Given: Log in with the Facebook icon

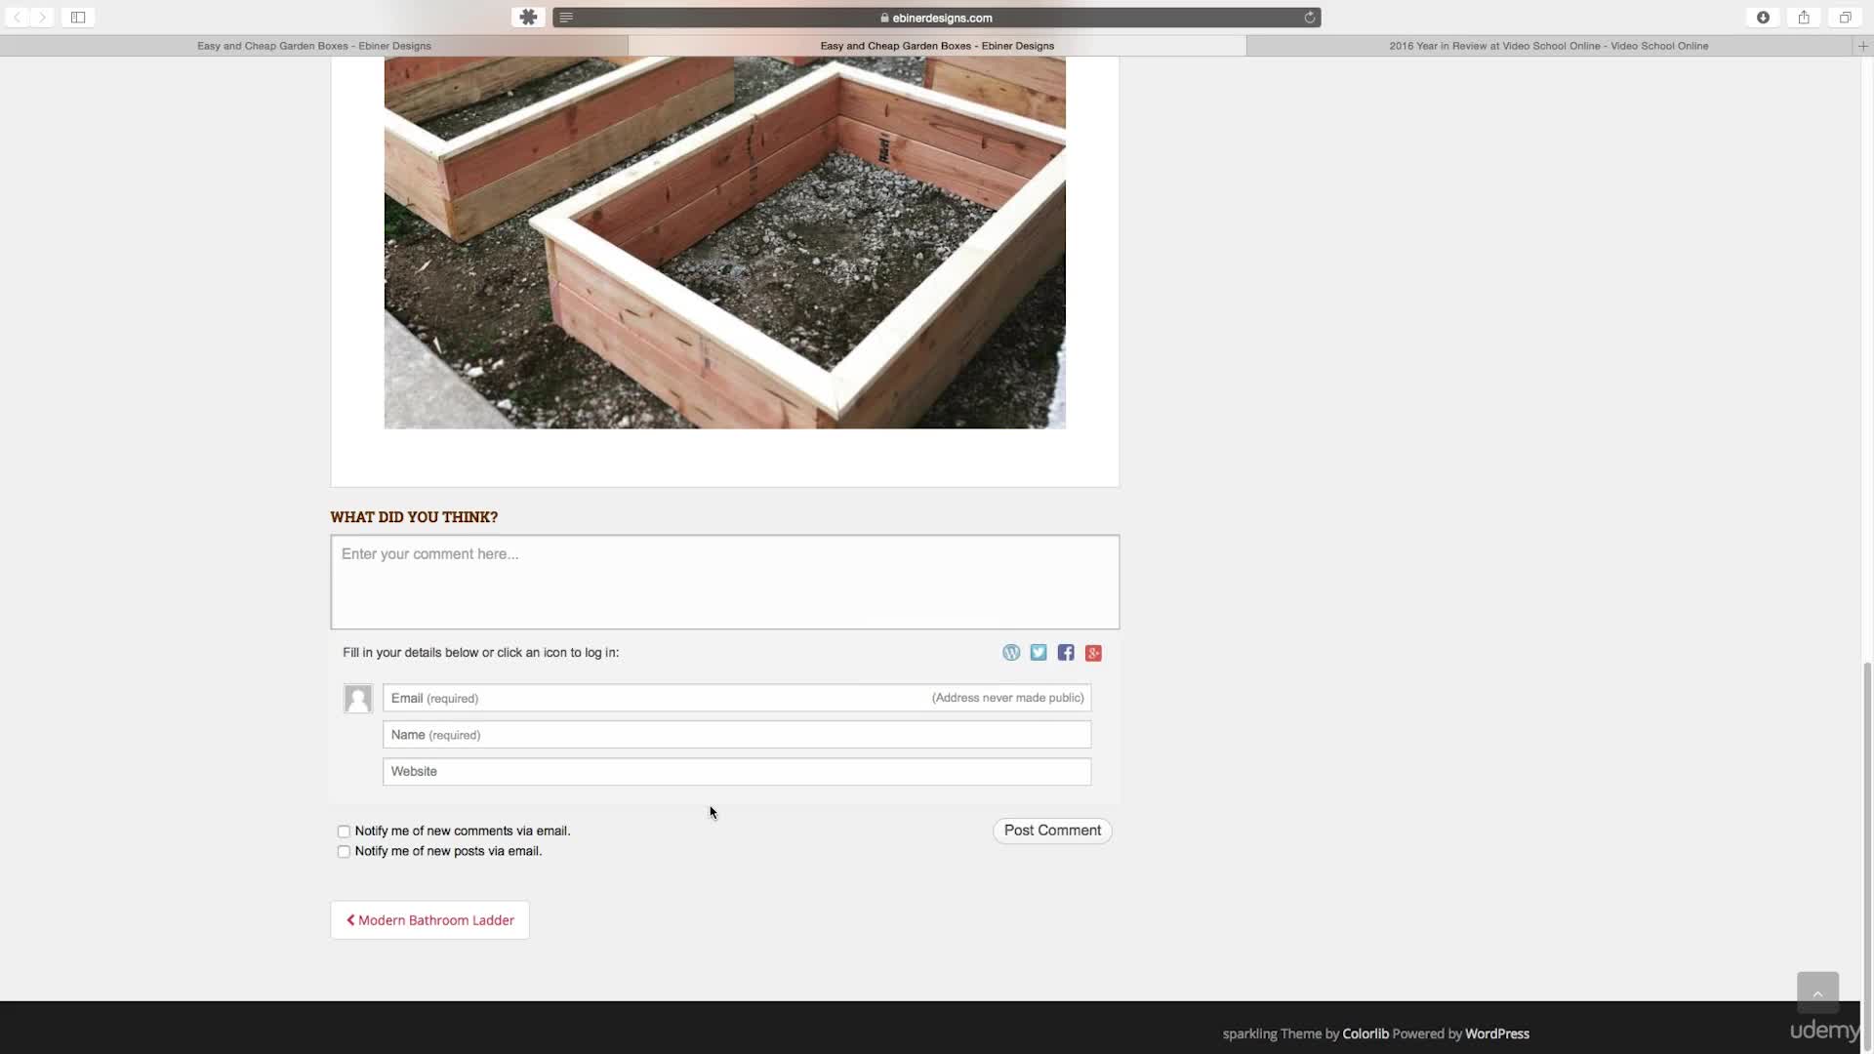Looking at the screenshot, I should pyautogui.click(x=1066, y=653).
